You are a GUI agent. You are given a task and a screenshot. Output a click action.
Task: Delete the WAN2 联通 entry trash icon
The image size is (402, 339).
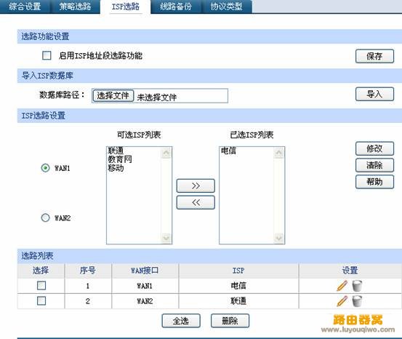tap(357, 301)
